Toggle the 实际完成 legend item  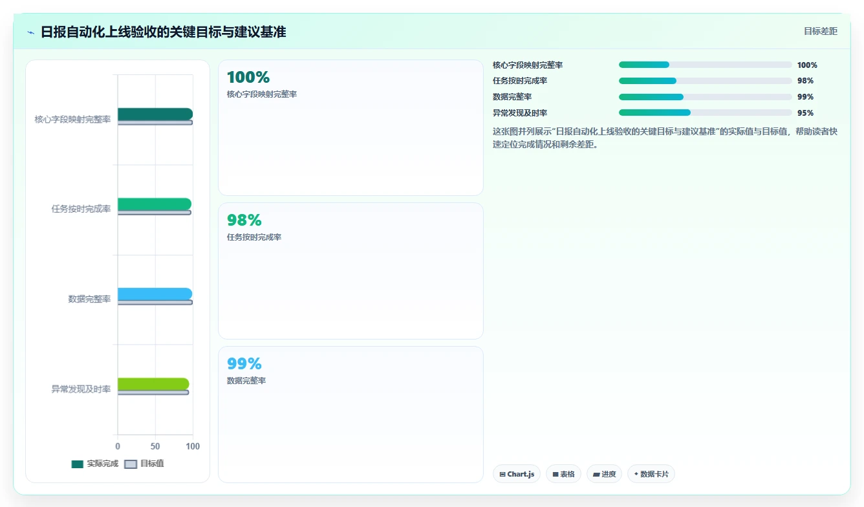pos(95,464)
